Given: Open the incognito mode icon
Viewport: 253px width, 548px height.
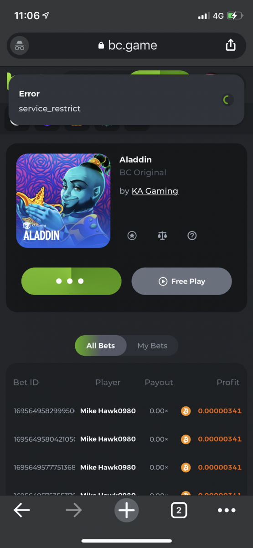Looking at the screenshot, I should coord(20,45).
